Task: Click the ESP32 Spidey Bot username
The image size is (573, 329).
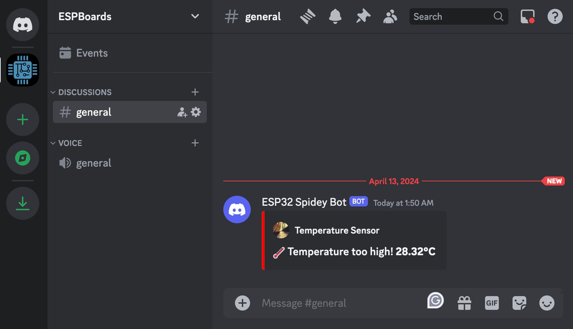Action: (304, 202)
